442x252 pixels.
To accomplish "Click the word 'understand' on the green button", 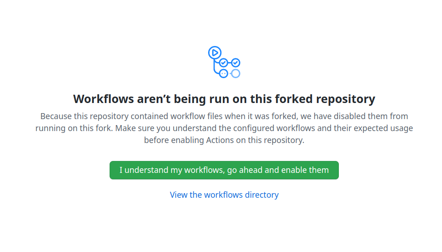I will 146,170.
